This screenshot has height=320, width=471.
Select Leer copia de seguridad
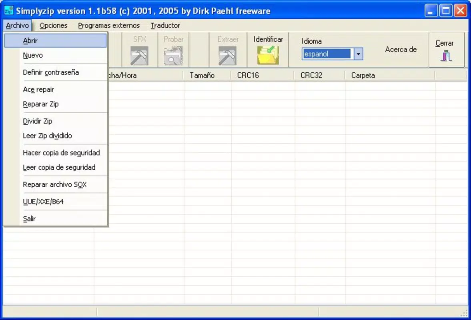coord(56,168)
